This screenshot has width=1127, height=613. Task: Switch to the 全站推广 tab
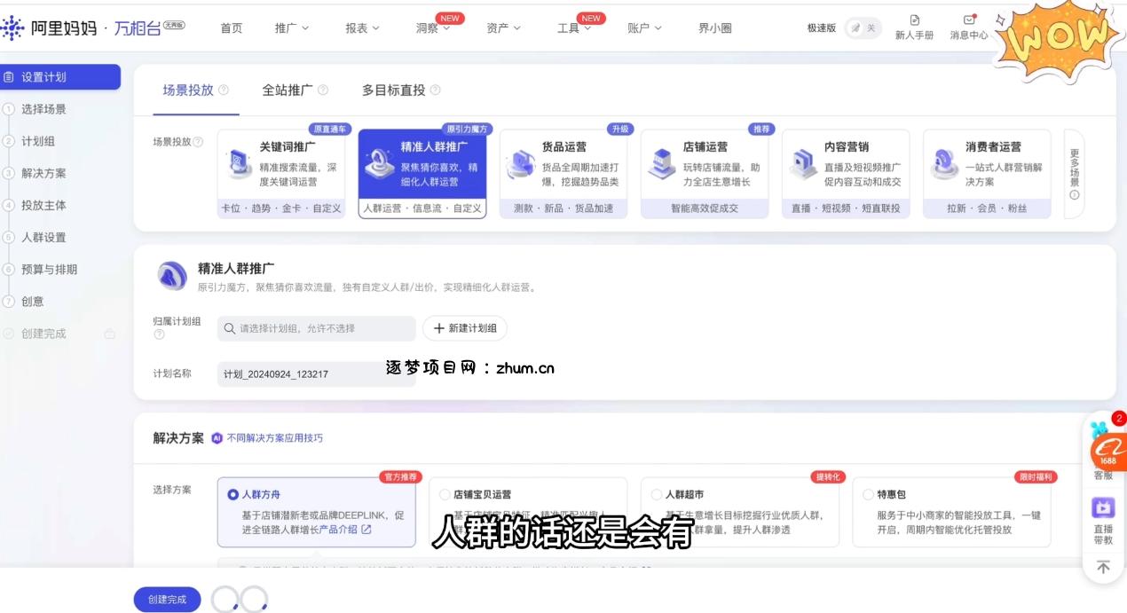288,90
